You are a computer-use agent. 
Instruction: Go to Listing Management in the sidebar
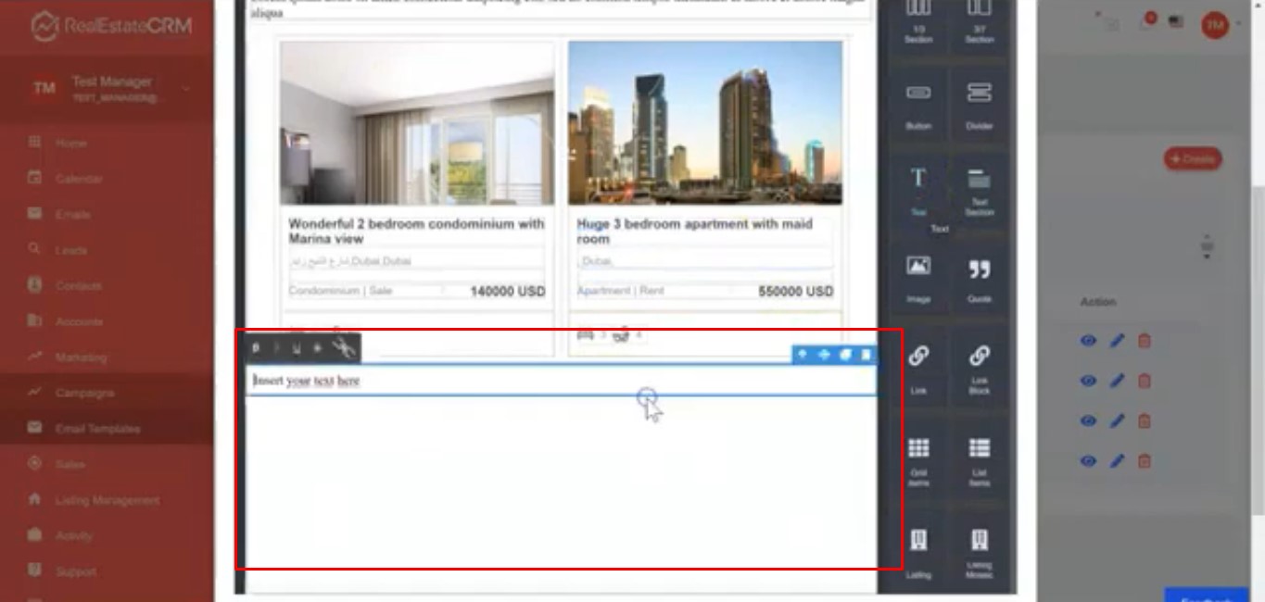click(x=107, y=500)
